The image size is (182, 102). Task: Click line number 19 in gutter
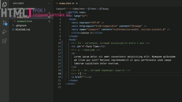(59, 74)
